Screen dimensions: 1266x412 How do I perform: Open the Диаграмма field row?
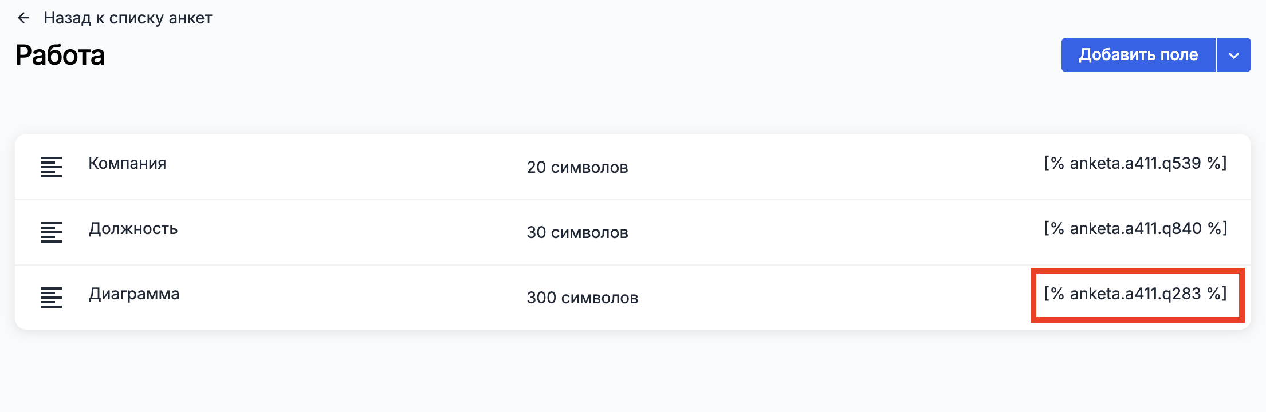[633, 298]
